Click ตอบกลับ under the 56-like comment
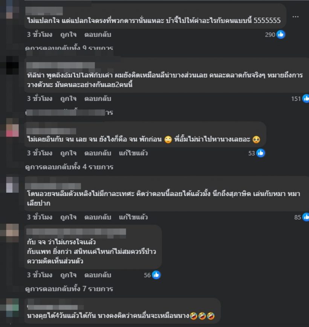 pos(98,275)
